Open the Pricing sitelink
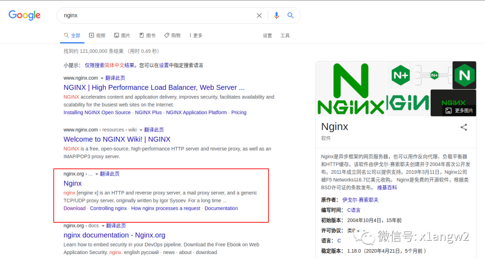The image size is (485, 259). pyautogui.click(x=239, y=112)
